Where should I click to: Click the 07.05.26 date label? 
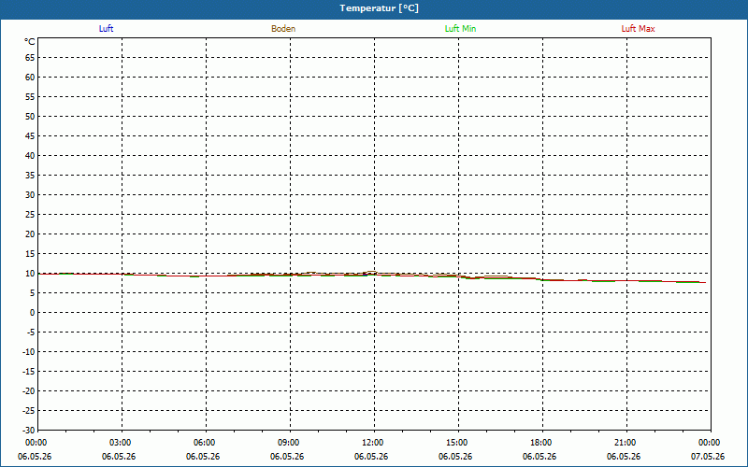point(708,457)
